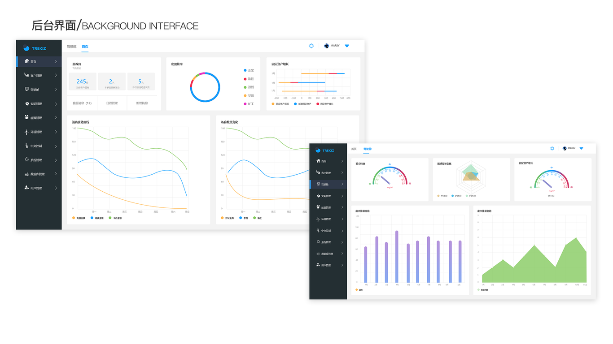The width and height of the screenshot is (613, 344).
Task: Expand 驾驶舱 chevron in front window sidebar
Action: [x=342, y=184]
